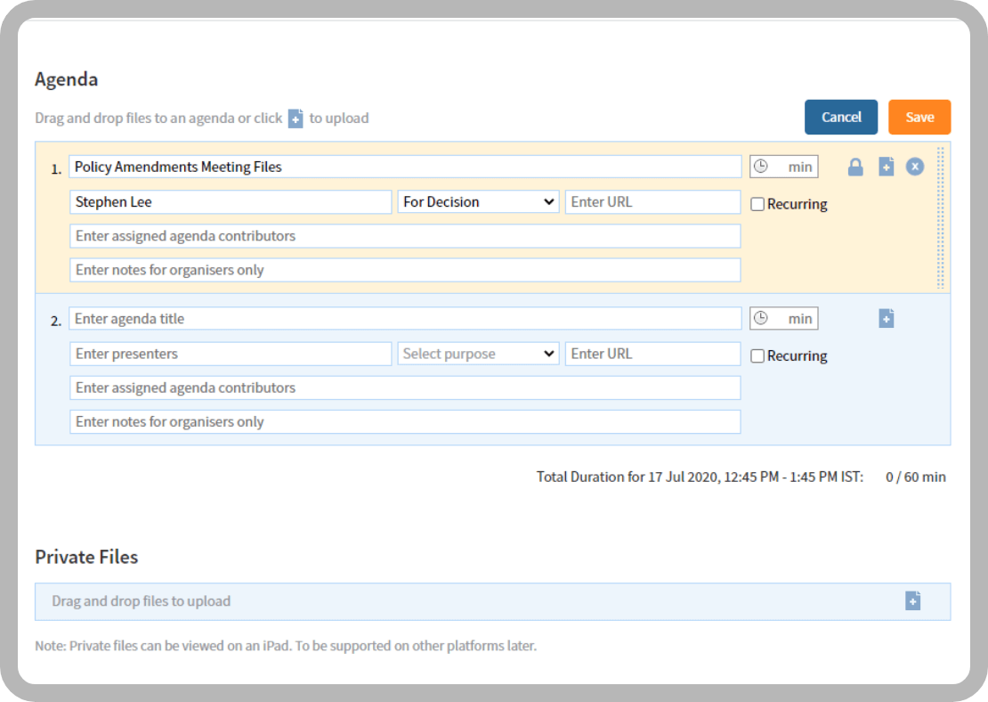988x702 pixels.
Task: Click the Private Files drag and drop area
Action: point(445,601)
